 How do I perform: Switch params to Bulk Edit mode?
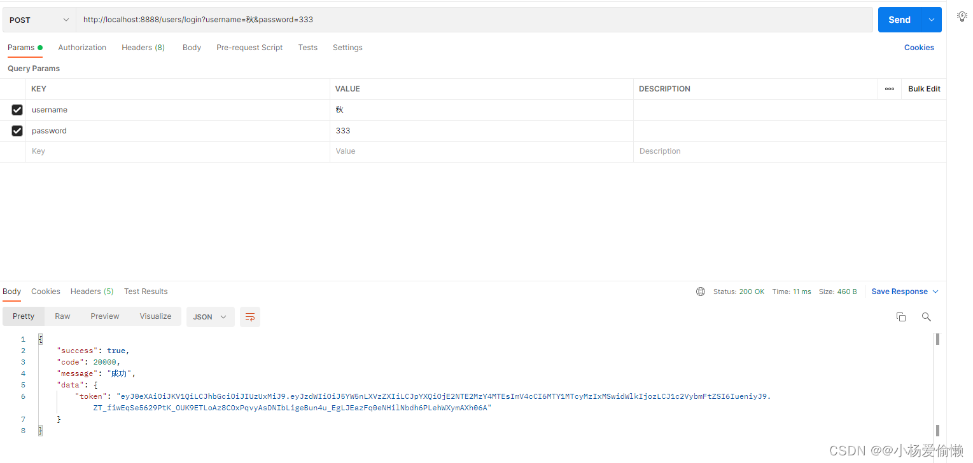tap(923, 89)
